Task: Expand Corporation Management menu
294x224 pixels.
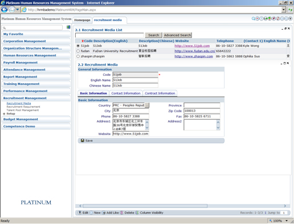Action: (x=36, y=41)
